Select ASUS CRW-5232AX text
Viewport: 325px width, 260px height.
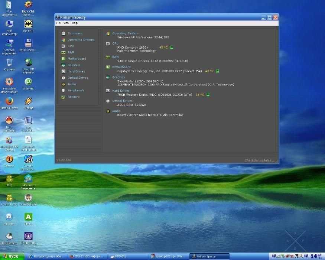click(x=131, y=105)
